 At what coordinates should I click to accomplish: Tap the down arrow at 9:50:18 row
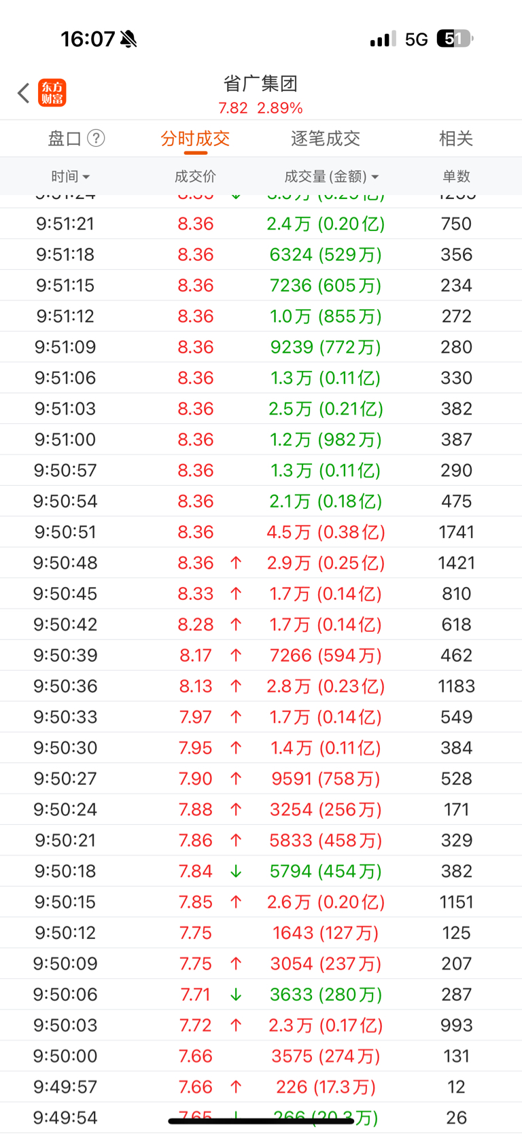[x=236, y=871]
